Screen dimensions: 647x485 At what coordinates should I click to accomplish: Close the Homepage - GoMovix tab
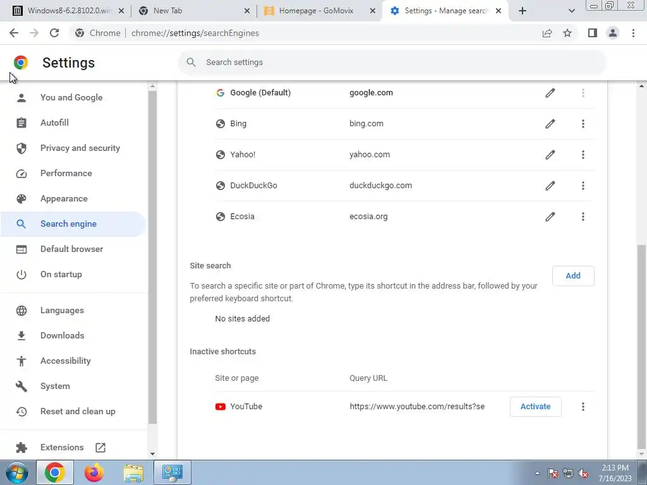point(373,11)
